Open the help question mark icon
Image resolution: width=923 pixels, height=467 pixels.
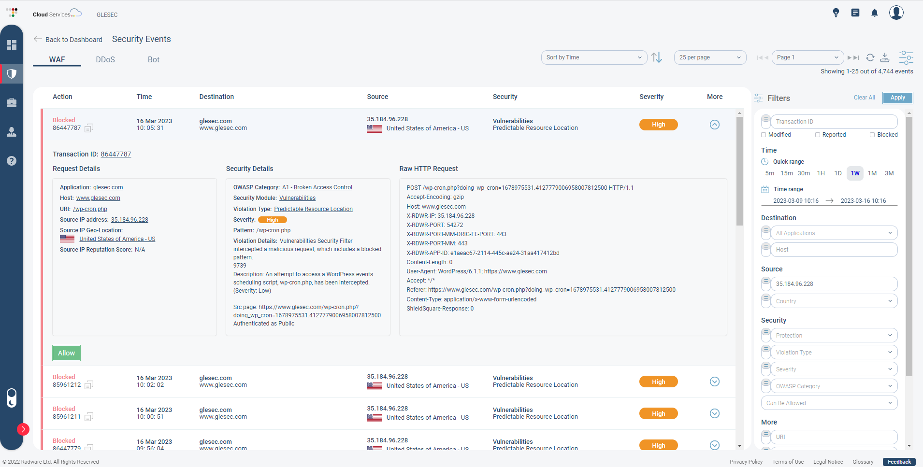tap(12, 161)
